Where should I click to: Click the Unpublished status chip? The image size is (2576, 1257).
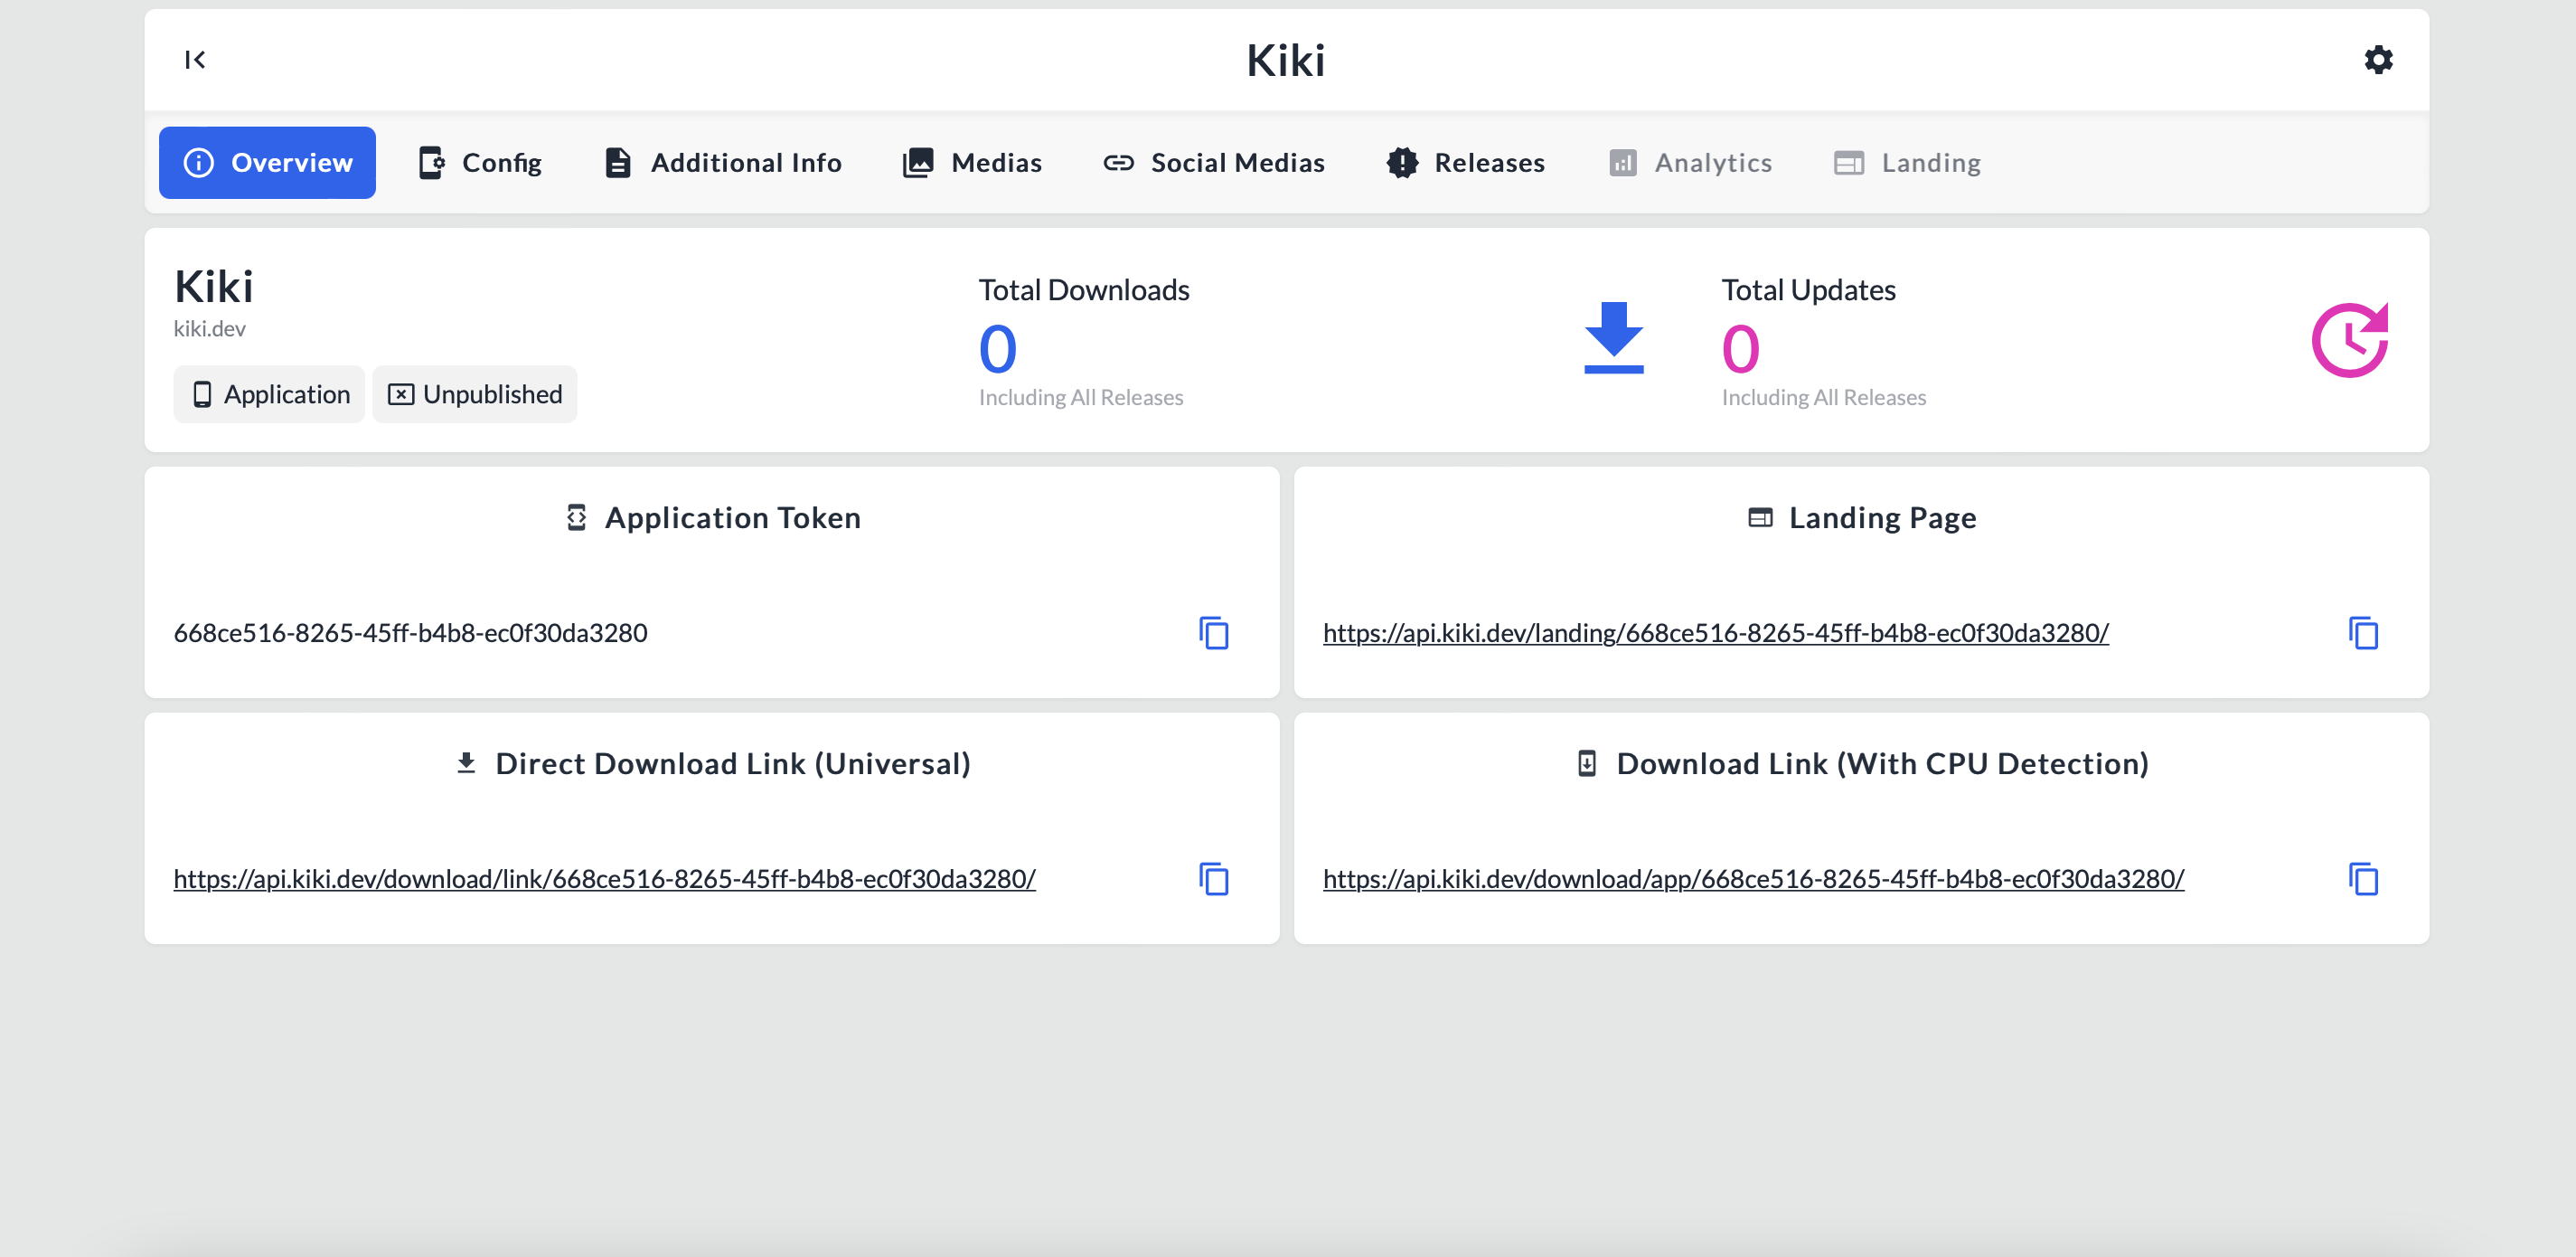click(475, 394)
